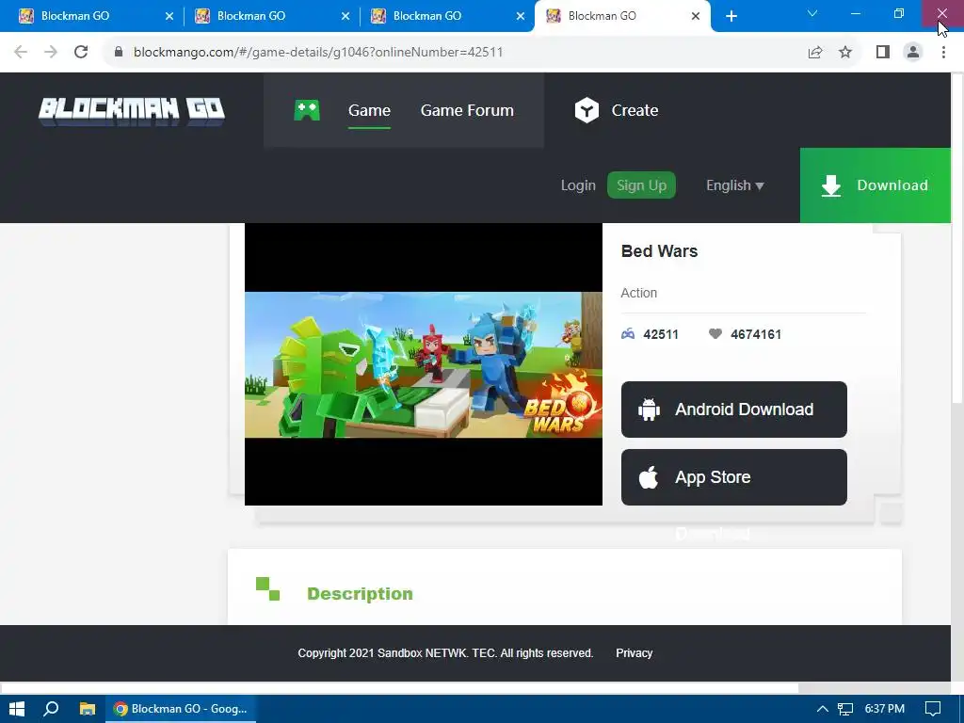Close the first Blockman GO tab

[169, 17]
